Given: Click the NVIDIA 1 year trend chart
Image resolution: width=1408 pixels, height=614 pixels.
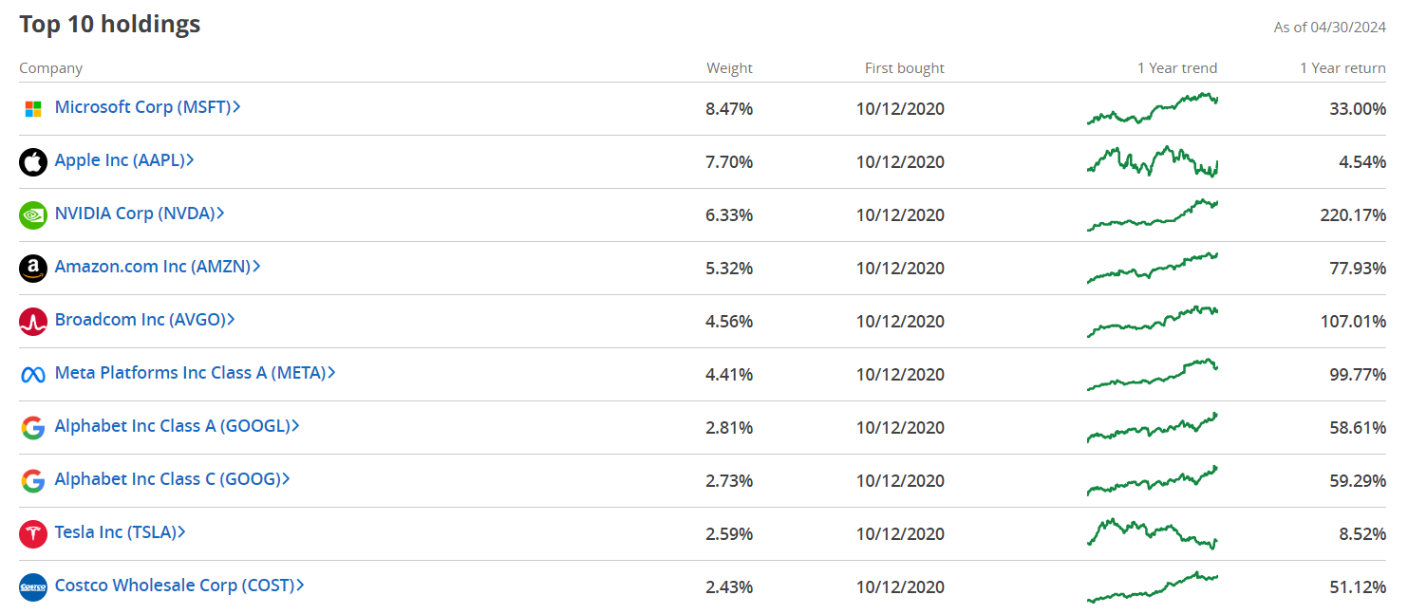Looking at the screenshot, I should tap(1152, 215).
